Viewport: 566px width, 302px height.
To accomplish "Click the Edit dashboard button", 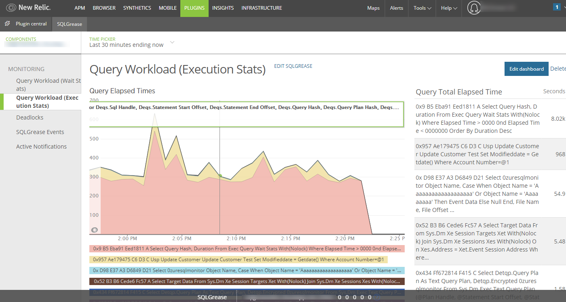I will tap(526, 69).
